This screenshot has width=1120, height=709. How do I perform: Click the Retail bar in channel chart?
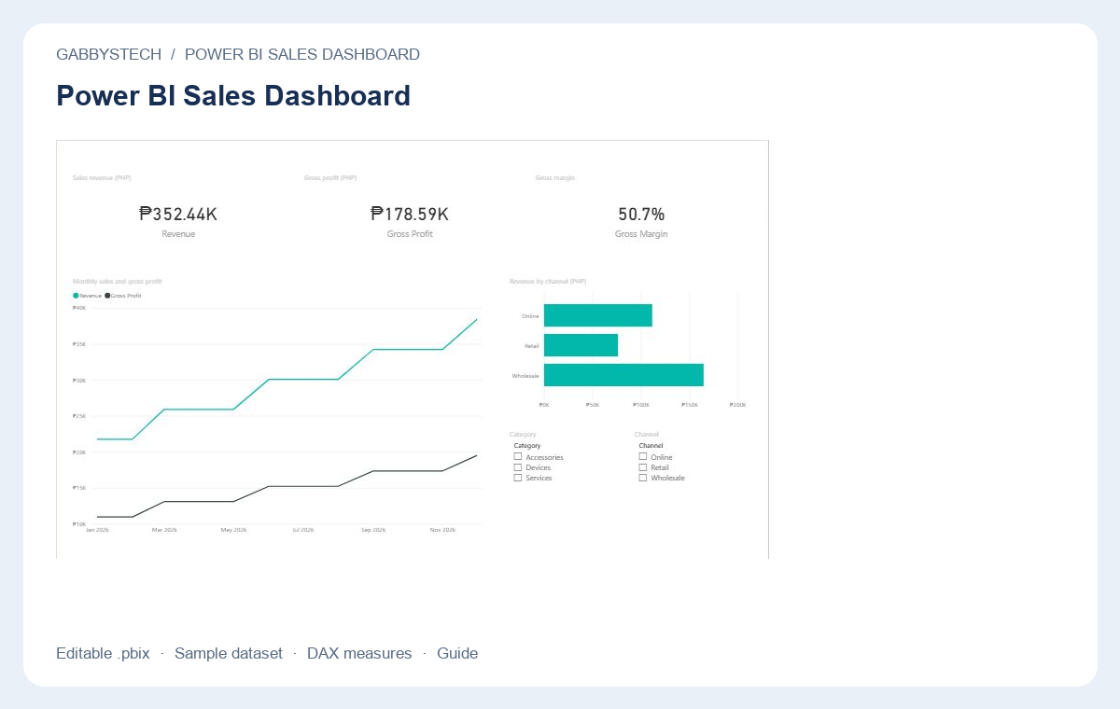click(581, 345)
